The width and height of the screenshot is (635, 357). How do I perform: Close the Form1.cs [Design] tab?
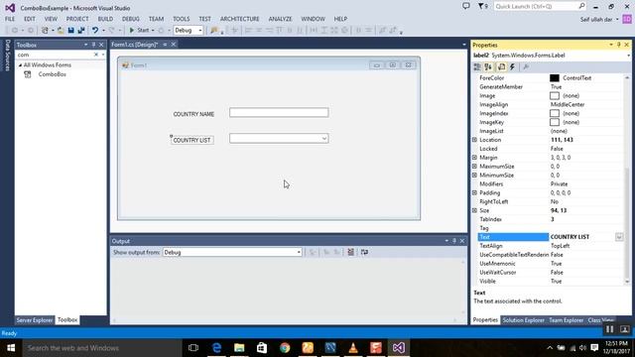pos(174,45)
